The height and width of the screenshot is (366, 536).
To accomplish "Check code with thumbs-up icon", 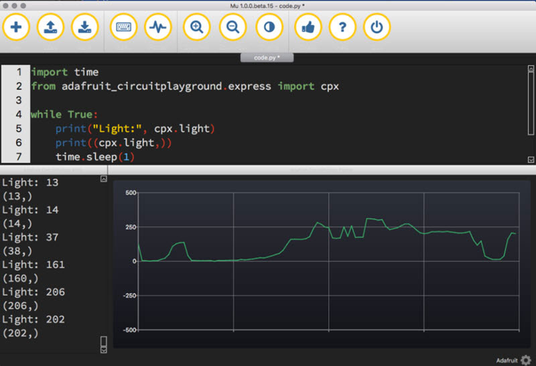I will (308, 27).
